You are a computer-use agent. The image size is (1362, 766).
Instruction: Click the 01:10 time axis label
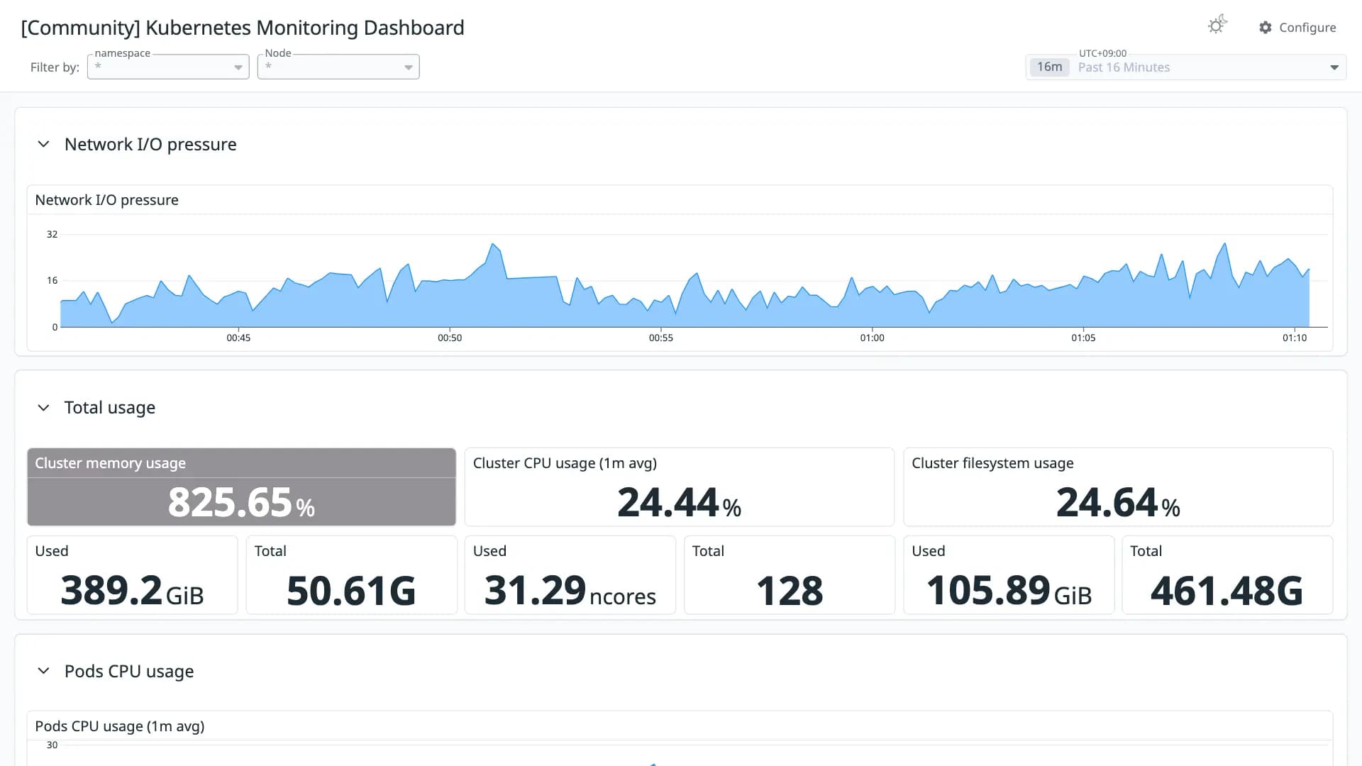[x=1295, y=338]
